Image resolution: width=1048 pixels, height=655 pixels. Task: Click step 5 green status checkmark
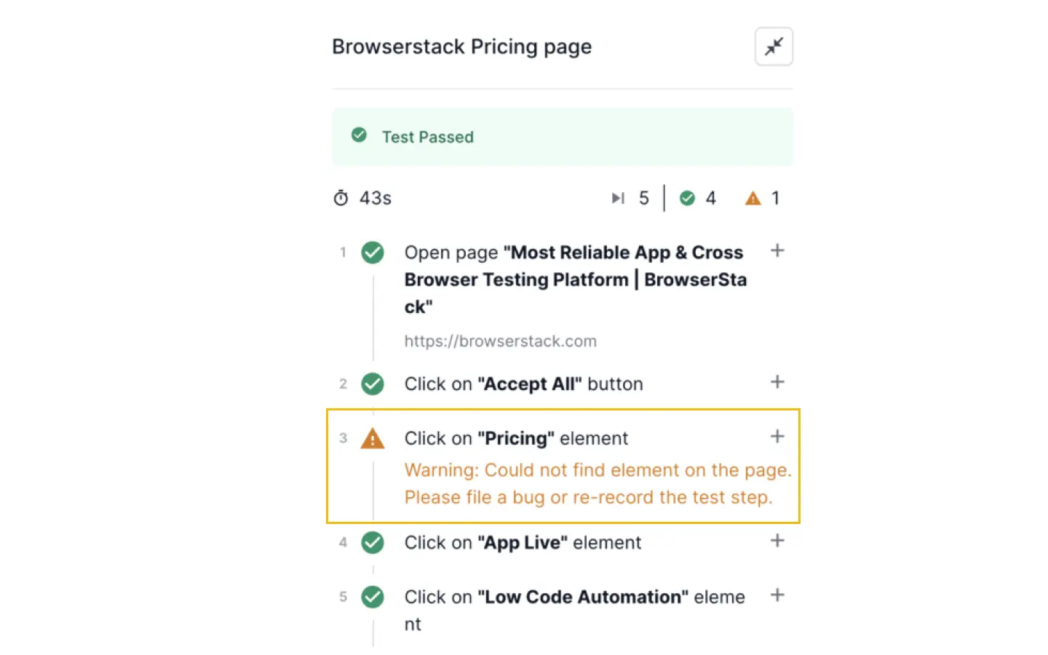point(373,597)
